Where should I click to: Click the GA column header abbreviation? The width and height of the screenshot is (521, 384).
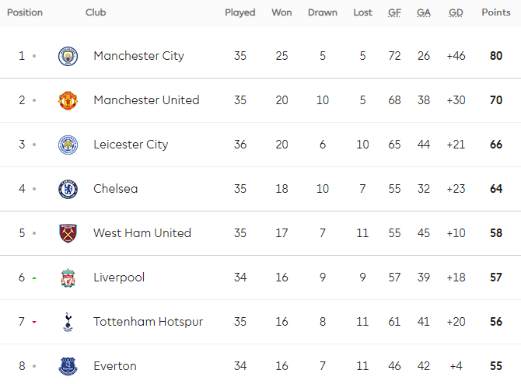coord(424,12)
